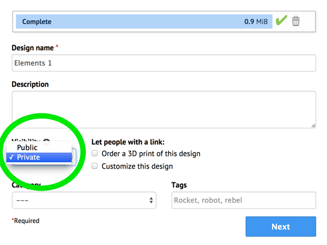Click the *Required note text
Viewport: 327px width, 245px height.
tap(26, 220)
